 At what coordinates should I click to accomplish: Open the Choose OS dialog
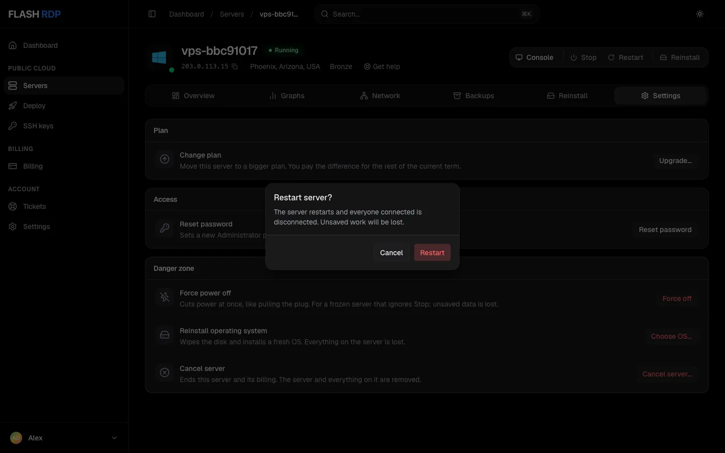pyautogui.click(x=672, y=336)
